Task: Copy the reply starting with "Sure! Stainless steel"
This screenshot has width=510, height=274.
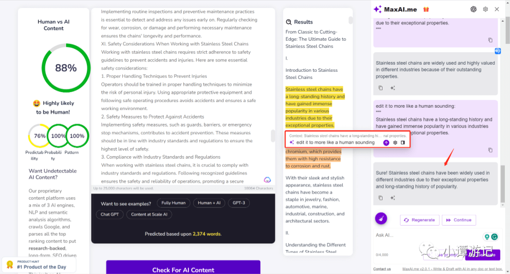Action: click(381, 198)
